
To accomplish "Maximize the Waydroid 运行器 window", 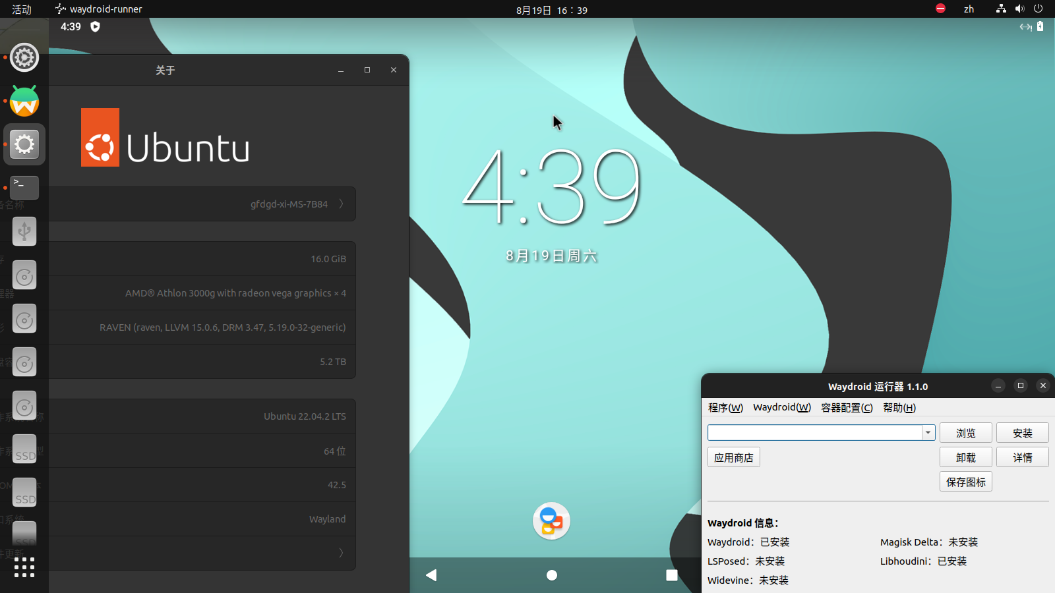I will pyautogui.click(x=1021, y=385).
